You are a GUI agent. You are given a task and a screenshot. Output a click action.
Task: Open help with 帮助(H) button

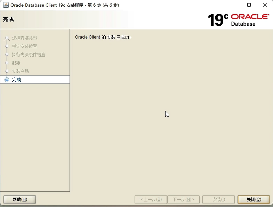(20, 199)
